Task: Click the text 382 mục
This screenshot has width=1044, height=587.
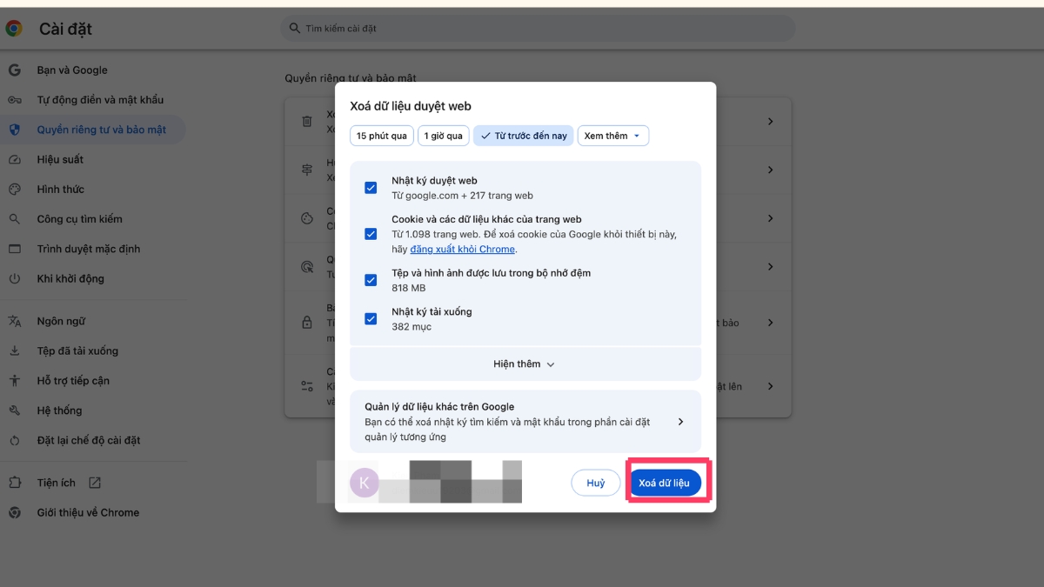Action: pyautogui.click(x=412, y=327)
